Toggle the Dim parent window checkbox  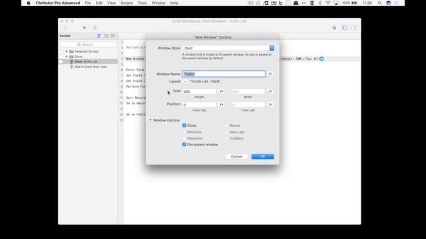[x=184, y=145]
